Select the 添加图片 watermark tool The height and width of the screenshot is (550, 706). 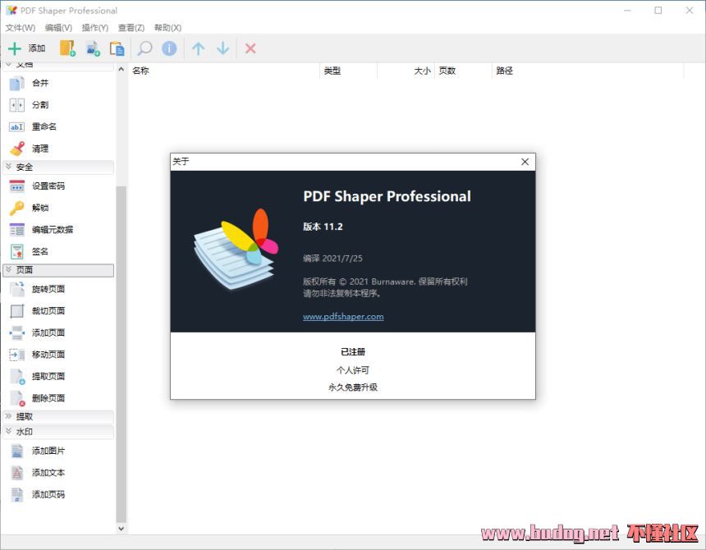(48, 451)
